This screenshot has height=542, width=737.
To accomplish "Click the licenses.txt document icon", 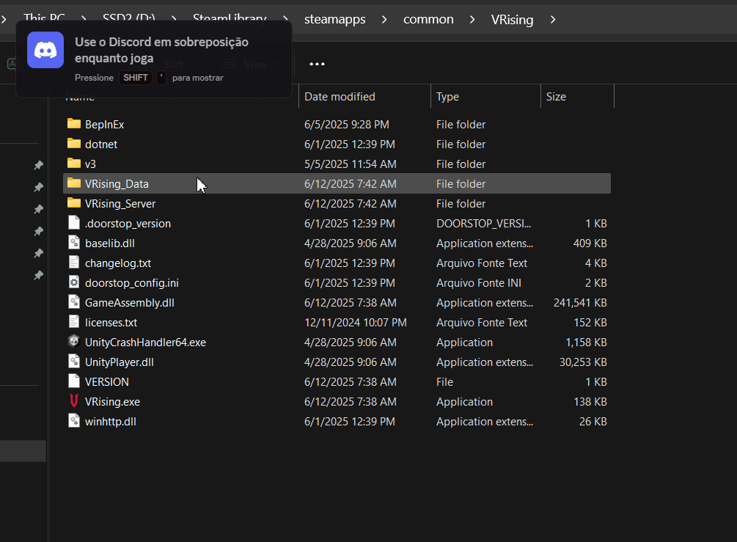I will click(74, 321).
